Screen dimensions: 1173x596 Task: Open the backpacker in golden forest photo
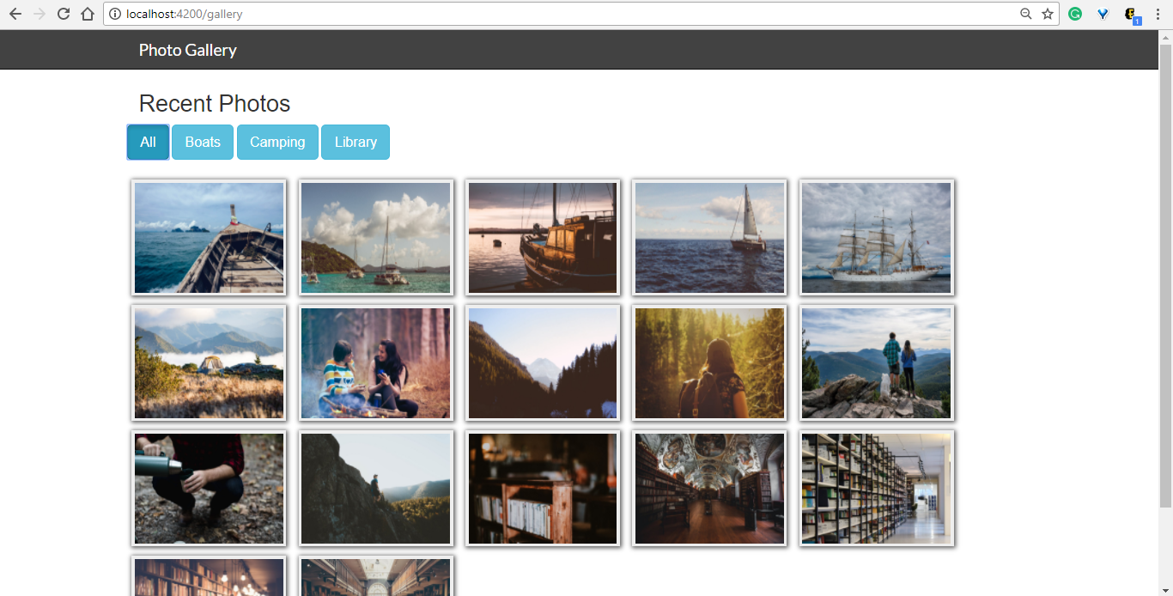pyautogui.click(x=709, y=363)
